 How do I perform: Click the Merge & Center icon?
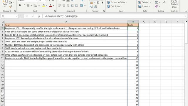(x=82, y=5)
